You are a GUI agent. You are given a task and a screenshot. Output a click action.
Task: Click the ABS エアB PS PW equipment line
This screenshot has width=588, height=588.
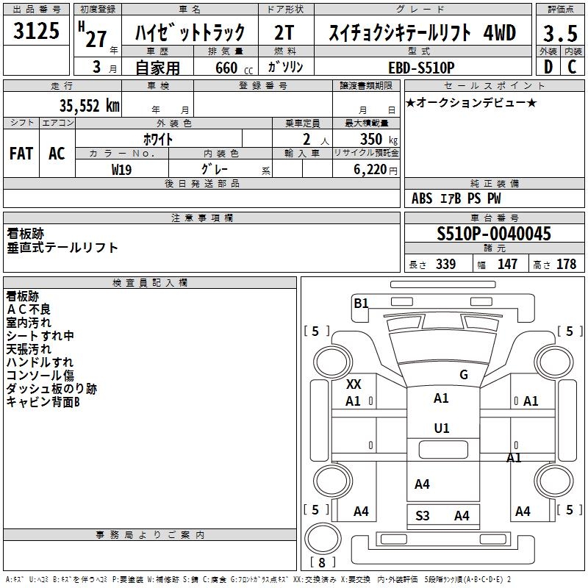[456, 198]
